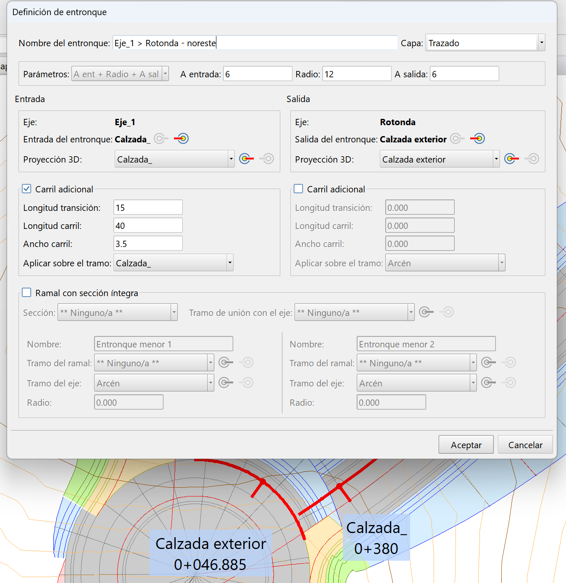Click the red target icon beside Entrada del entronque
Screen dimensions: 566x583
click(182, 139)
